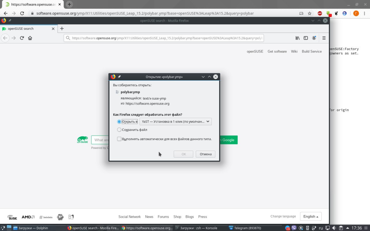
Task: Click Chrome cast device icon in address bar
Action: (301, 13)
